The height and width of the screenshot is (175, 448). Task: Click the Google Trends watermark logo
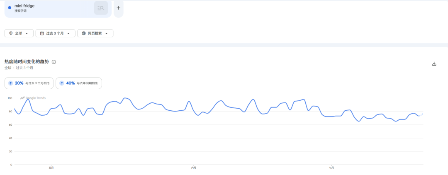point(33,98)
